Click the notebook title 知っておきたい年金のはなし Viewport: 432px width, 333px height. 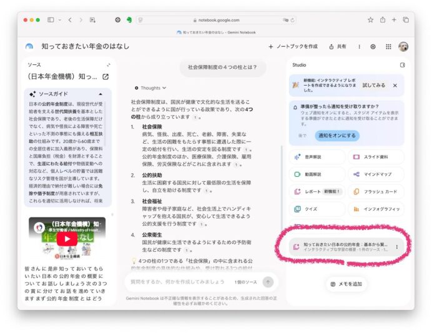85,46
